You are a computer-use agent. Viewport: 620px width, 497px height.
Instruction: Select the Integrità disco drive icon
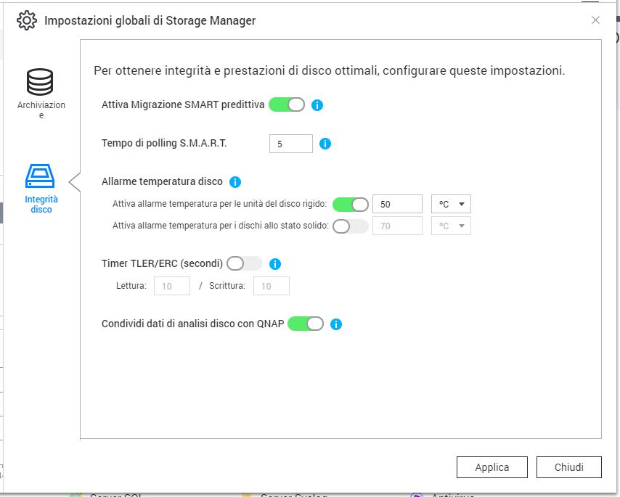pyautogui.click(x=41, y=176)
